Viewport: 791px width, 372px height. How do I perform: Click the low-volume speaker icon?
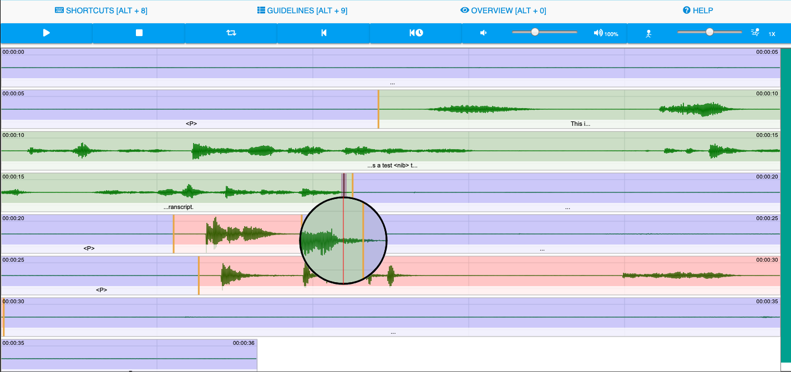click(483, 33)
